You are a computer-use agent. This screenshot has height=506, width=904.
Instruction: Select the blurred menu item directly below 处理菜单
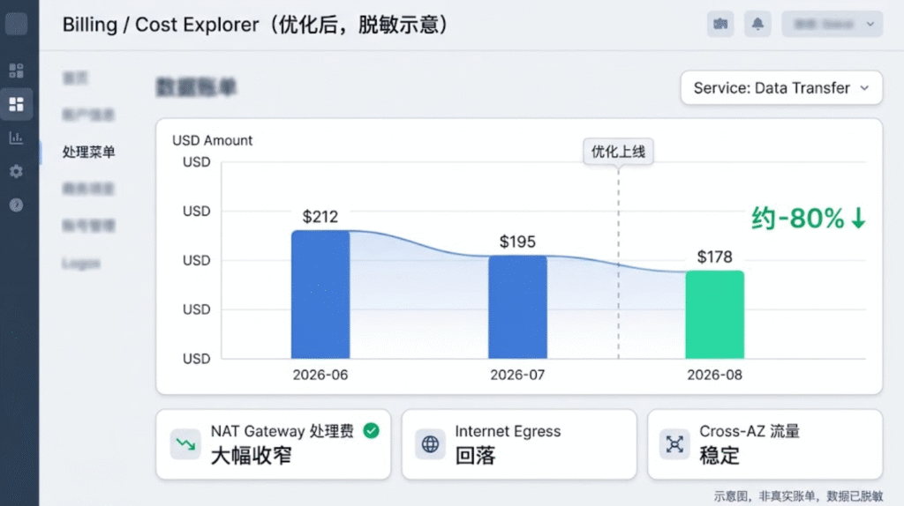point(89,189)
